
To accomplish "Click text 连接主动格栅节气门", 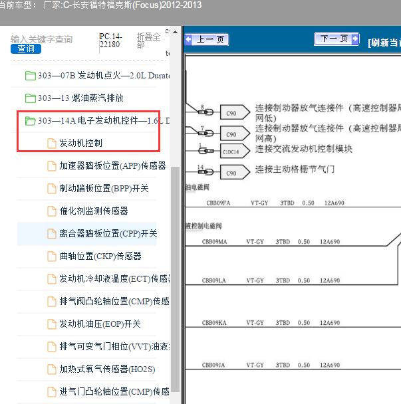I will pyautogui.click(x=295, y=169).
